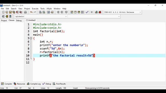This screenshot has width=166, height=93.
Task: Click the Length: 190 status entry
Action: [61, 88]
